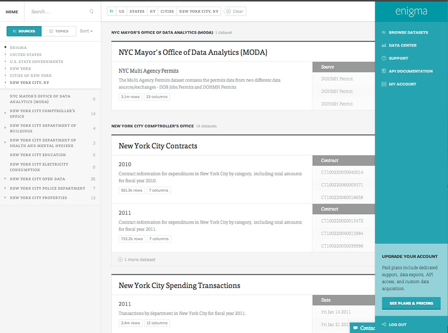Screen dimensions: 448x333
Task: Open the Sort dropdown
Action: (x=86, y=31)
